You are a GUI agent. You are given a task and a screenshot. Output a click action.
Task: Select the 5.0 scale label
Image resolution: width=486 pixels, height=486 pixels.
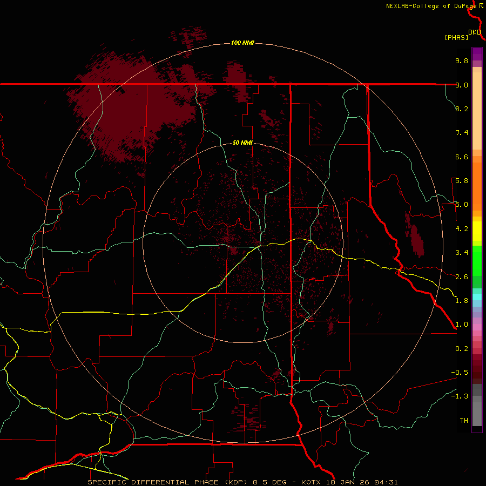[x=462, y=205]
